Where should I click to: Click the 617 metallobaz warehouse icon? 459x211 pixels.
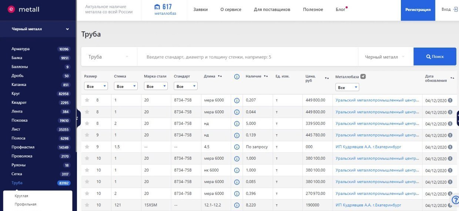158,7
